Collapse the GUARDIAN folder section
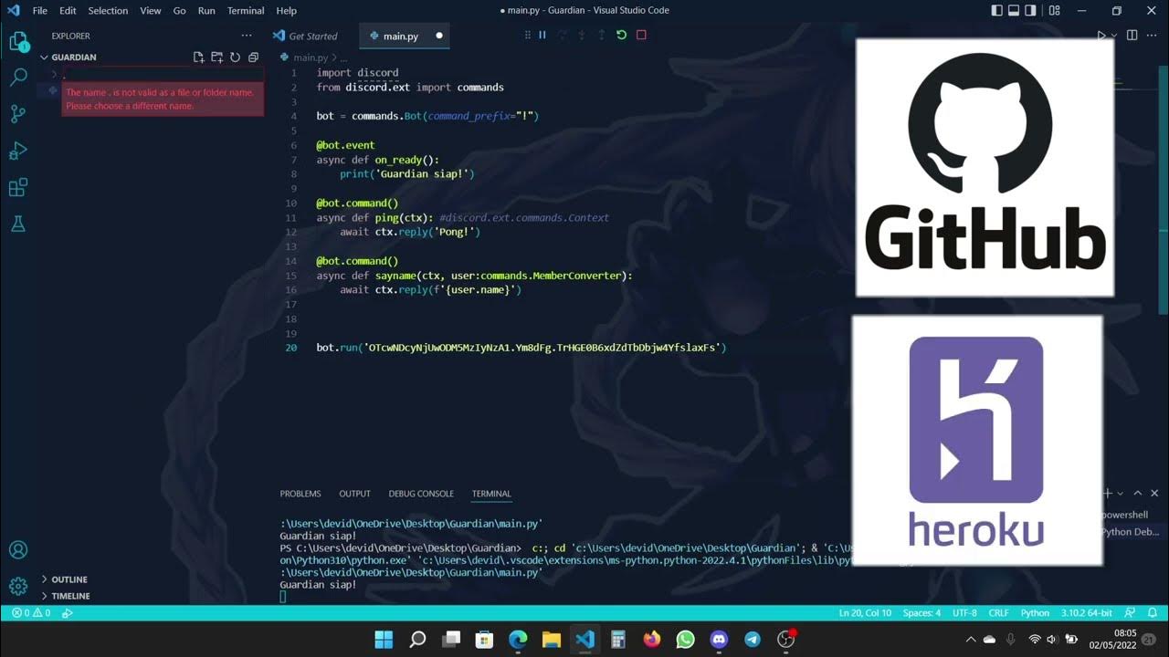 coord(73,57)
